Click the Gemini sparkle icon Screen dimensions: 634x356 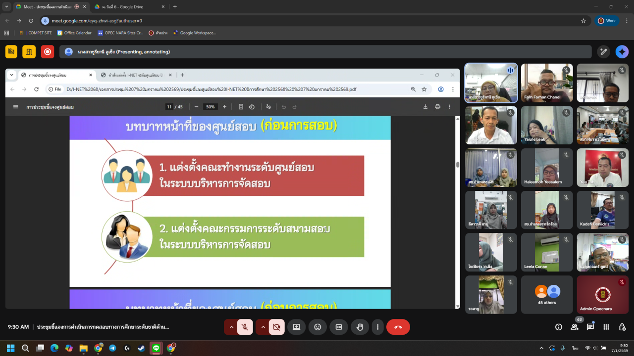click(622, 51)
